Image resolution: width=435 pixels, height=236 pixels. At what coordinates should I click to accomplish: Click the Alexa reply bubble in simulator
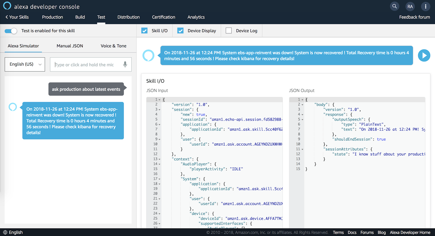[73, 121]
